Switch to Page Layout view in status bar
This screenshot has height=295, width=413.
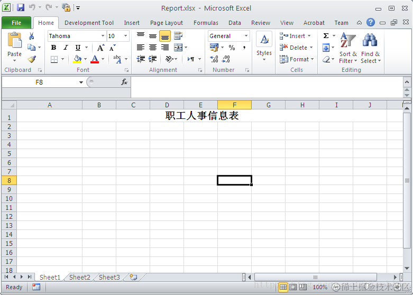pyautogui.click(x=293, y=287)
